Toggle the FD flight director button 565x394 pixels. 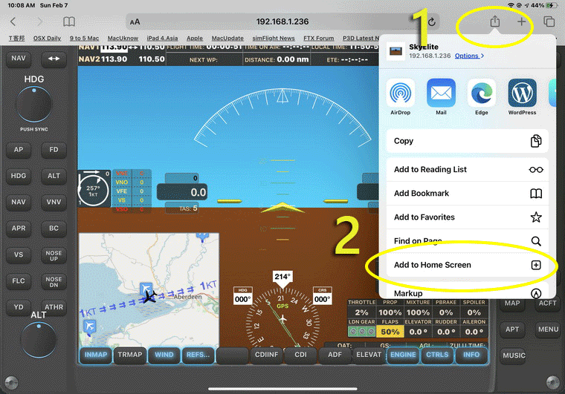[54, 149]
